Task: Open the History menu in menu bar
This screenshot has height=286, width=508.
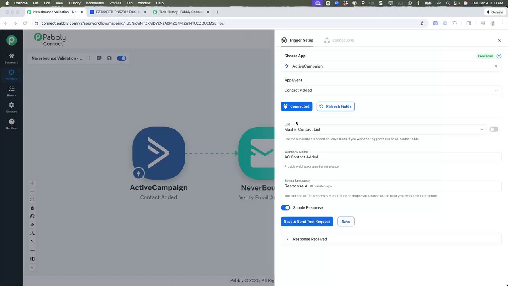Action: click(x=75, y=3)
